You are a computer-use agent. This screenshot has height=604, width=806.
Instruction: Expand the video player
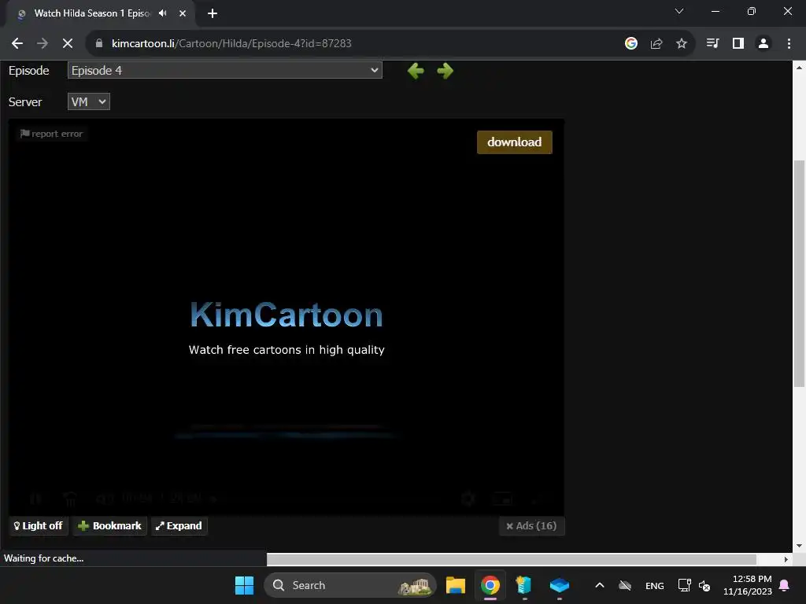(179, 525)
